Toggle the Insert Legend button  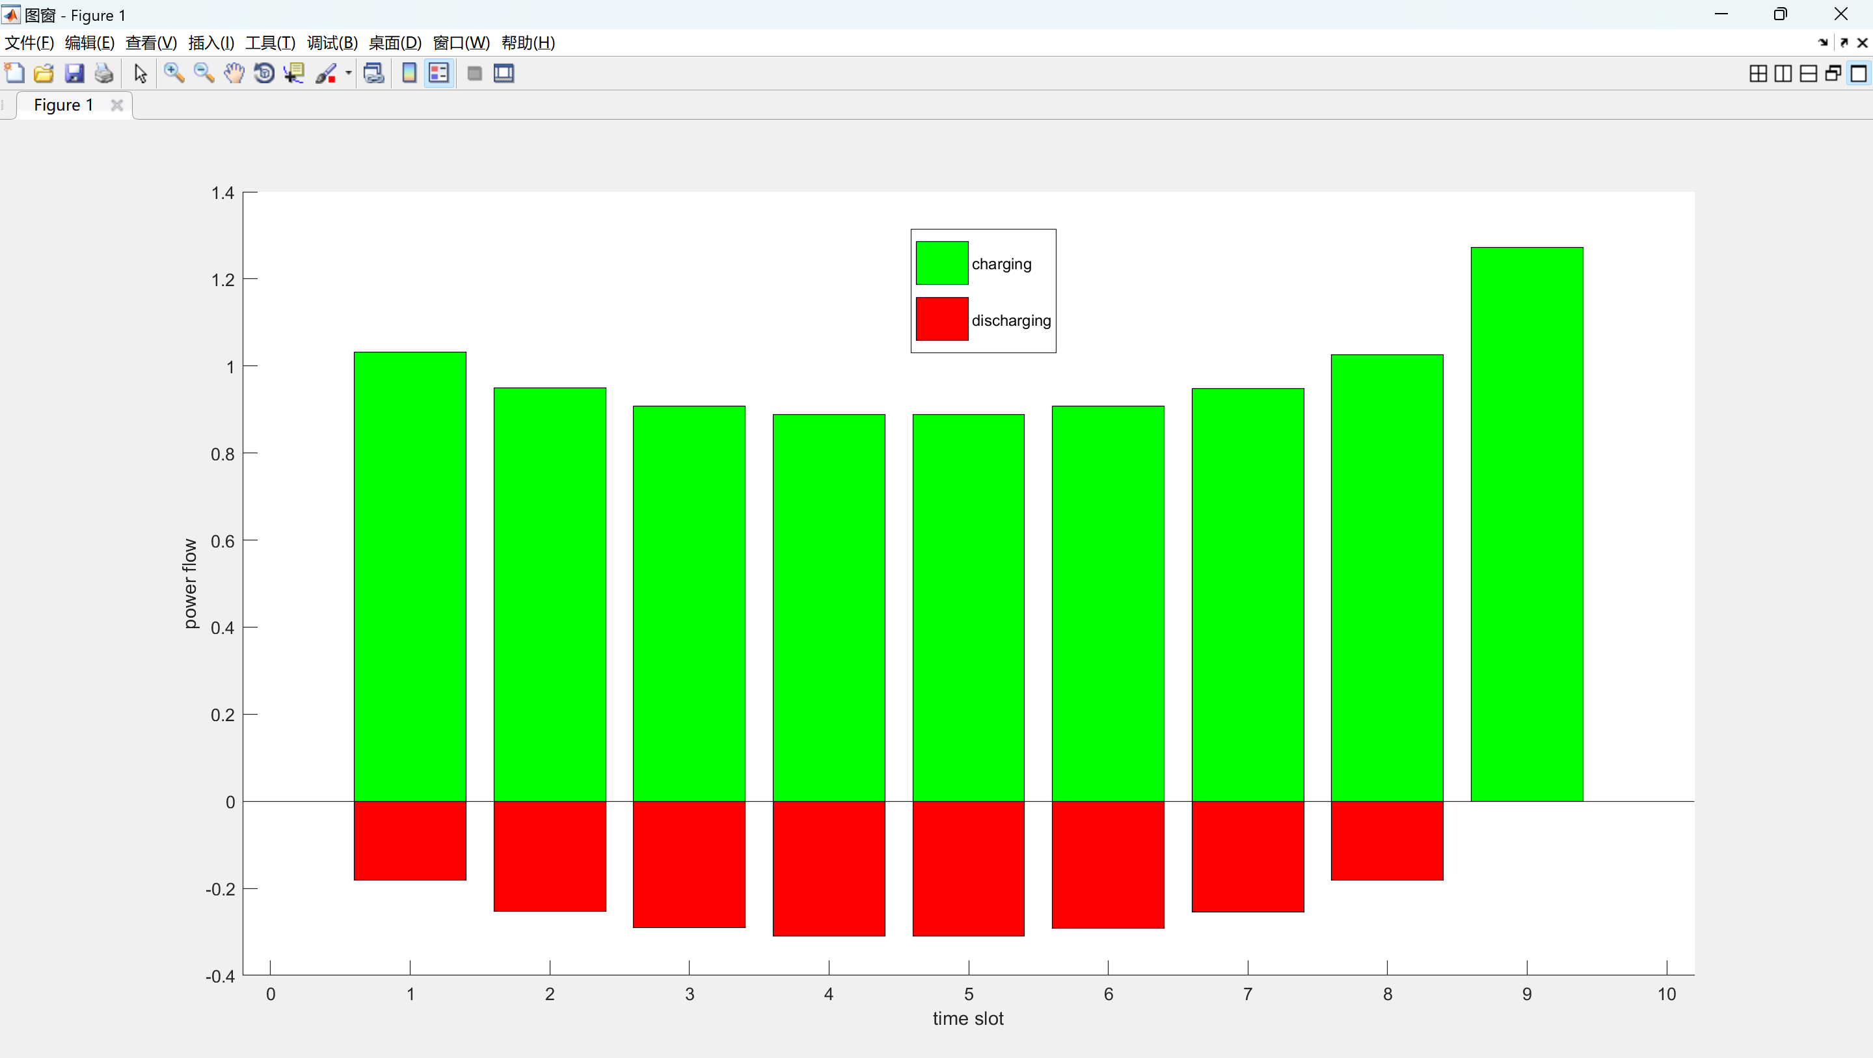pyautogui.click(x=439, y=73)
